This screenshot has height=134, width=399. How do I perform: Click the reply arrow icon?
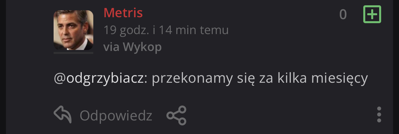[x=63, y=115]
